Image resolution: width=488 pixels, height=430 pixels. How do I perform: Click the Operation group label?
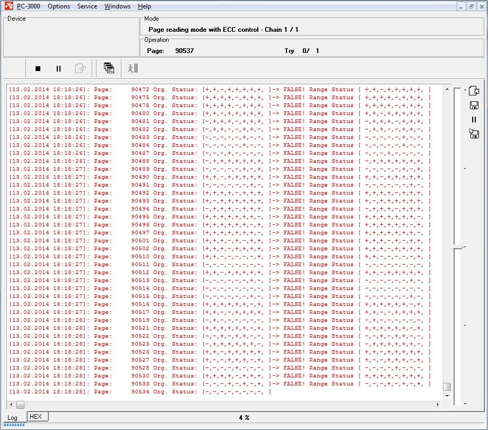pos(156,40)
